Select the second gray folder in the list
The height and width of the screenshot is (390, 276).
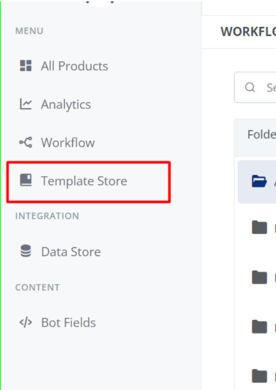coord(259,277)
